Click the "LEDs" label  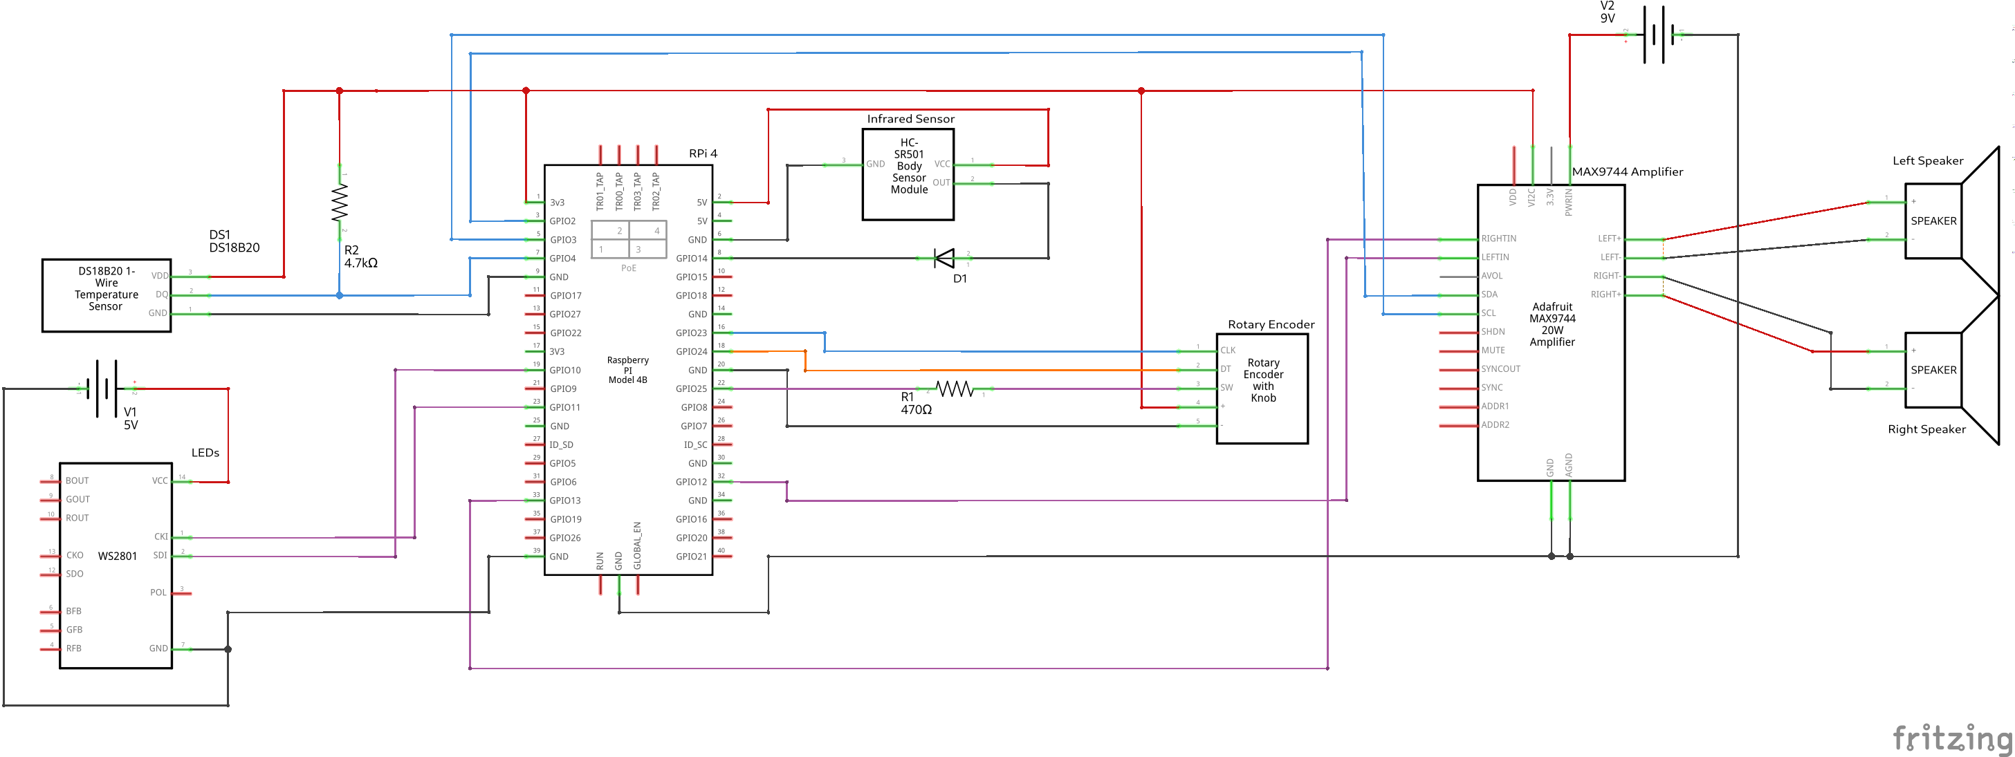205,453
